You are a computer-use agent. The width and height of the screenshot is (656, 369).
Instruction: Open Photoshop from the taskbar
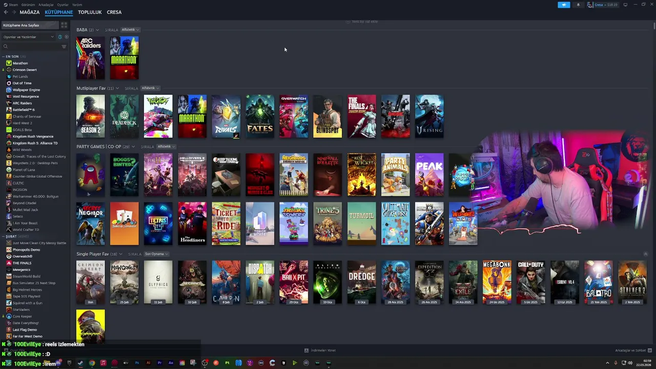click(x=137, y=363)
